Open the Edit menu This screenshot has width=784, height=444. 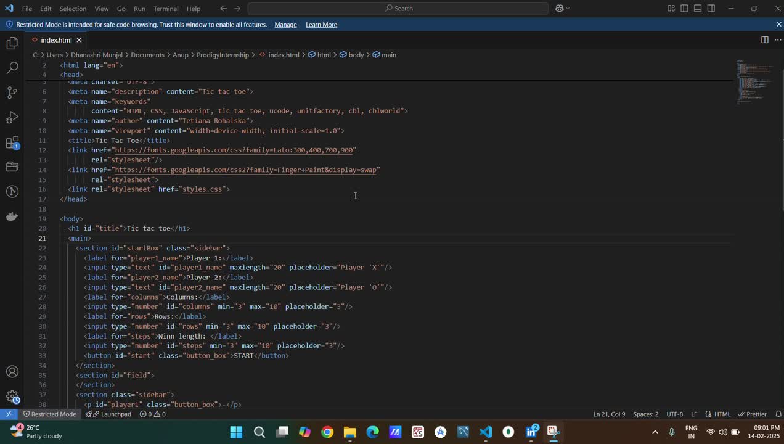[x=46, y=9]
